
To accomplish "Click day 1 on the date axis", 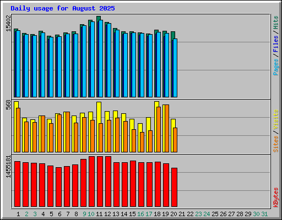I will [18, 214].
